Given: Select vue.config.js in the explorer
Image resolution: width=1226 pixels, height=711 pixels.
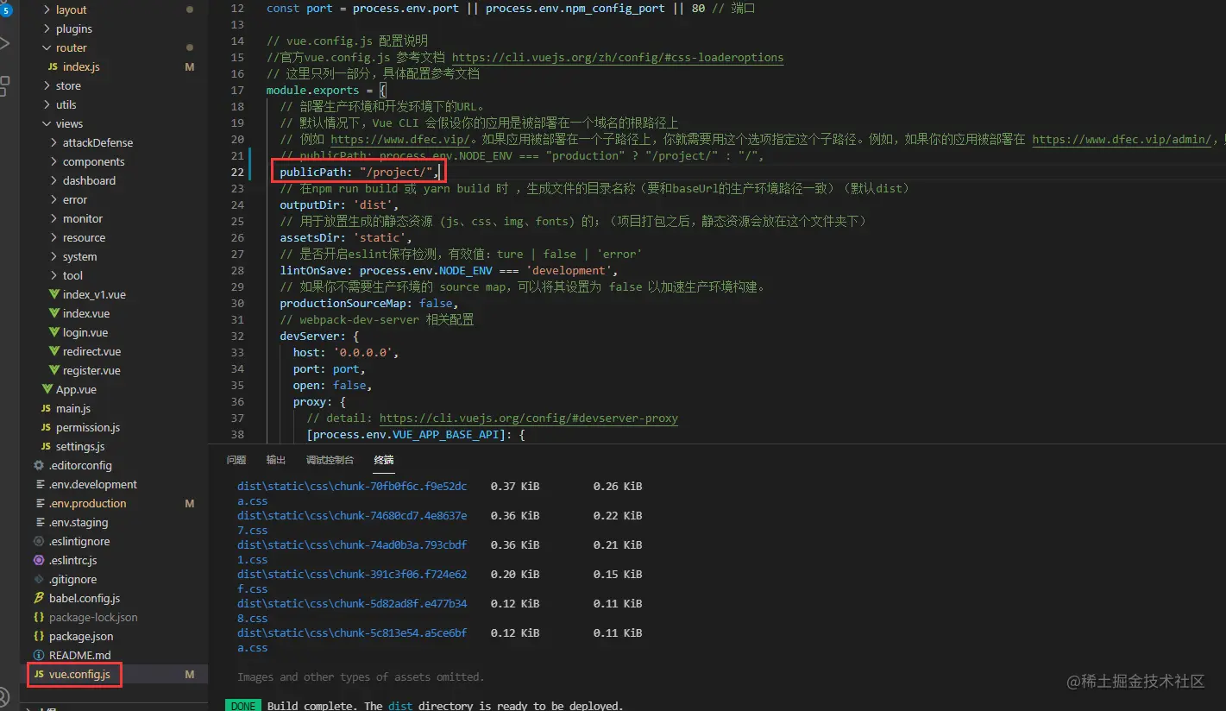Looking at the screenshot, I should tap(78, 674).
